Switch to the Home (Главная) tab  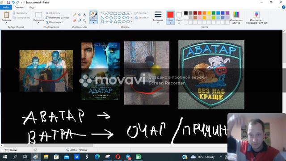coord(19,7)
